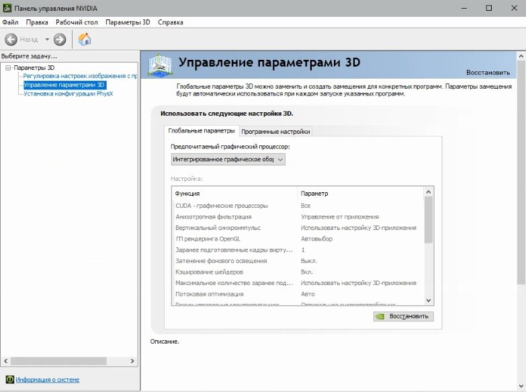
Task: Select Управление параметрами 3D tree item
Action: pyautogui.click(x=64, y=85)
